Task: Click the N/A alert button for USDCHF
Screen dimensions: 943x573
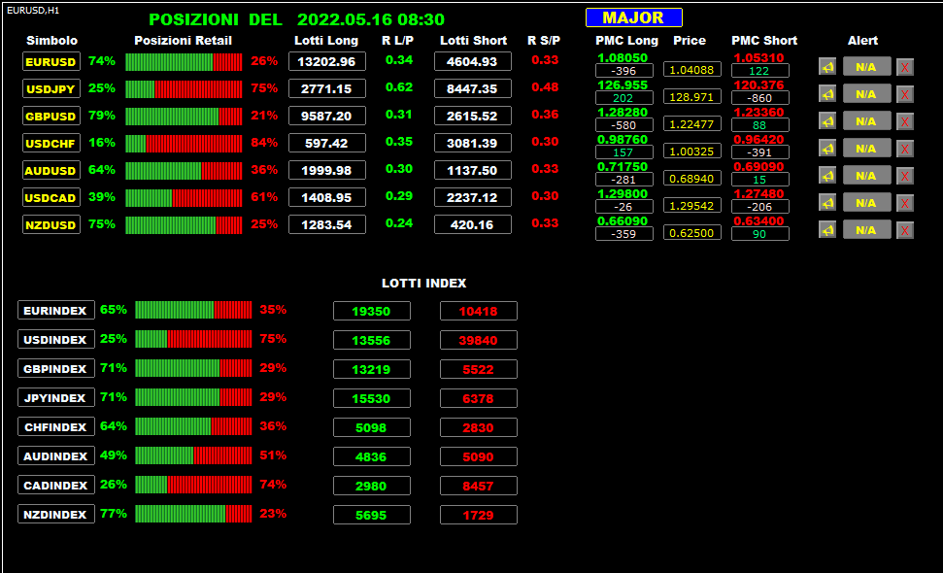Action: (866, 149)
